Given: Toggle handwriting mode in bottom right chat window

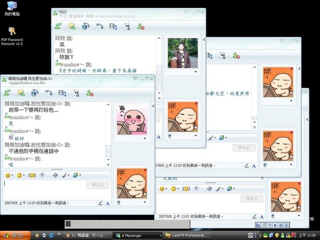Looking at the screenshot, I should [x=254, y=217].
